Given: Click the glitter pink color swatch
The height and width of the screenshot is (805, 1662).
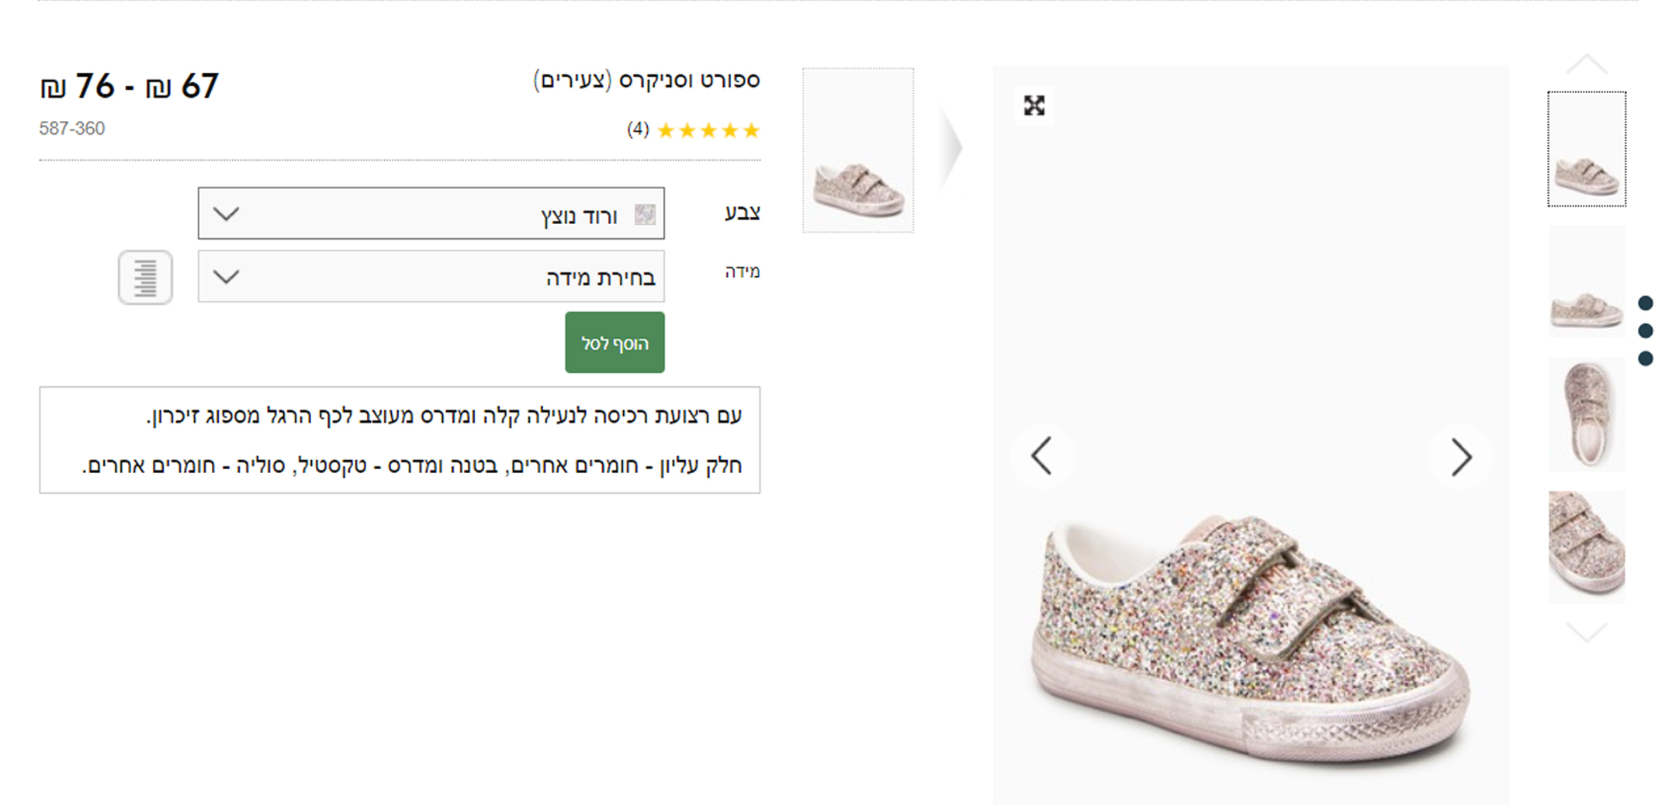Looking at the screenshot, I should click(x=645, y=214).
